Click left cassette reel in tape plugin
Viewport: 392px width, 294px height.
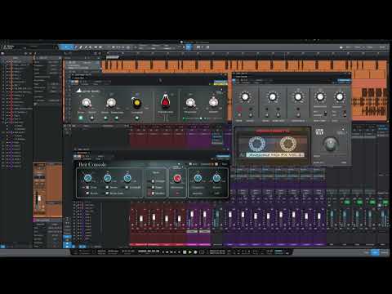pos(257,144)
